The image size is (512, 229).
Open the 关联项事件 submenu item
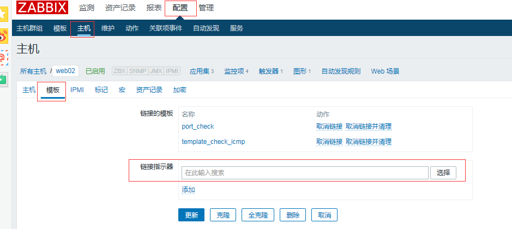pyautogui.click(x=166, y=28)
